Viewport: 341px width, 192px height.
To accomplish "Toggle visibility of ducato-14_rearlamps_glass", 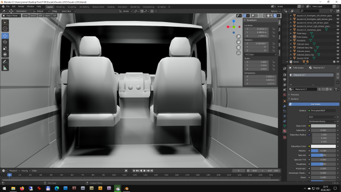I will coord(338,30).
